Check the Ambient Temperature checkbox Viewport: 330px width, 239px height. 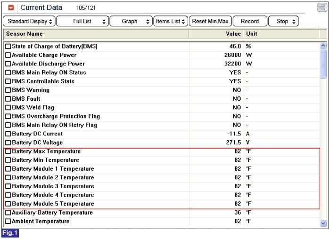(x=8, y=221)
